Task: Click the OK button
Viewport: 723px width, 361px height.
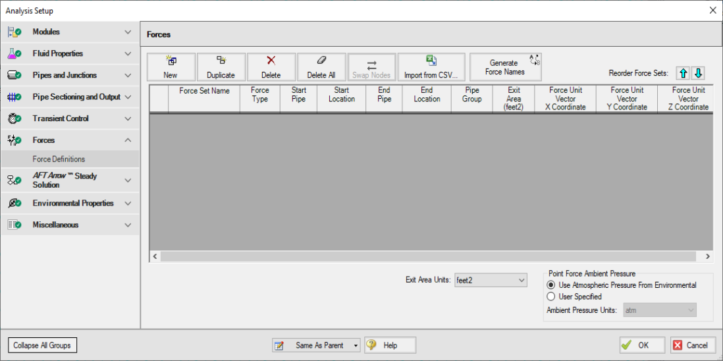Action: [636, 345]
